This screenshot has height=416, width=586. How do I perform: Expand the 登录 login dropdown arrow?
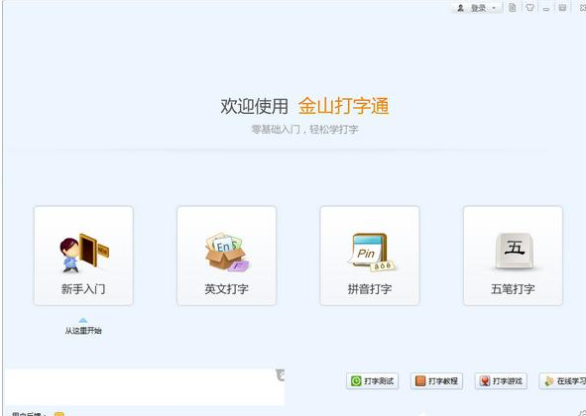(494, 8)
